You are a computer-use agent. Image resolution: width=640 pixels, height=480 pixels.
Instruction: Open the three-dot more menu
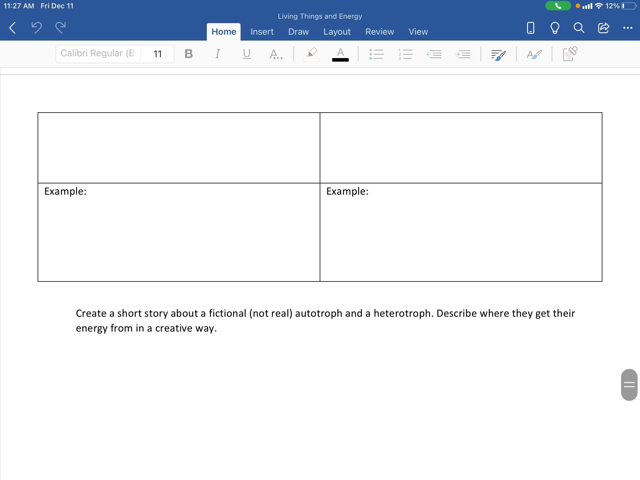pyautogui.click(x=628, y=28)
